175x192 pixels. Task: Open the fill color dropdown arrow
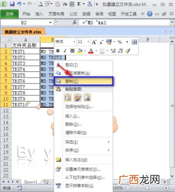[x=85, y=51]
